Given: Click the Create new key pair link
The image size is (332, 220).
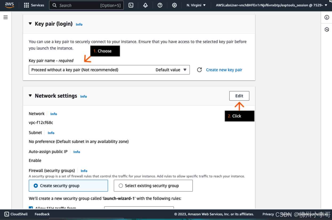Looking at the screenshot, I should pyautogui.click(x=224, y=70).
